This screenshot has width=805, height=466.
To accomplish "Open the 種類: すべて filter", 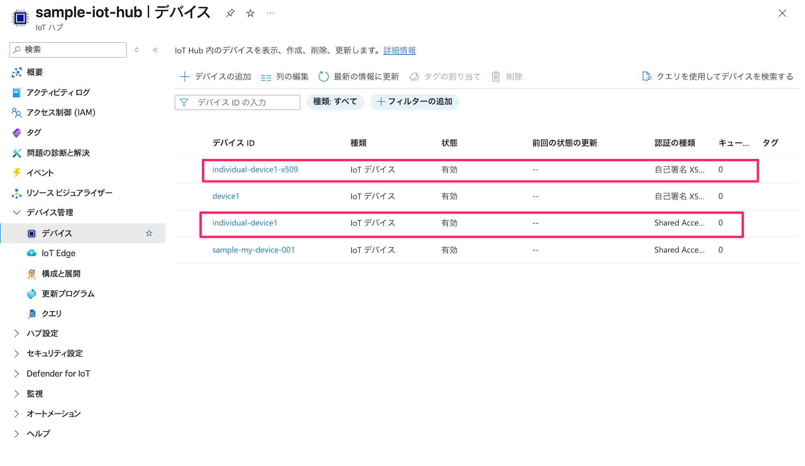I will click(335, 101).
